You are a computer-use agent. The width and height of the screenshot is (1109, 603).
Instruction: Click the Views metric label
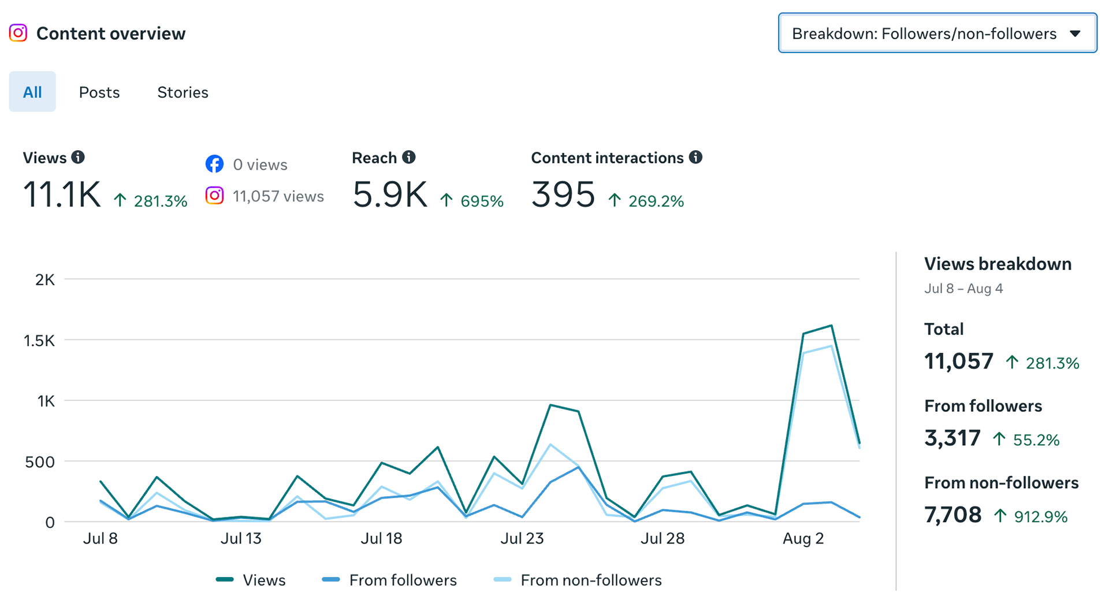pos(44,158)
